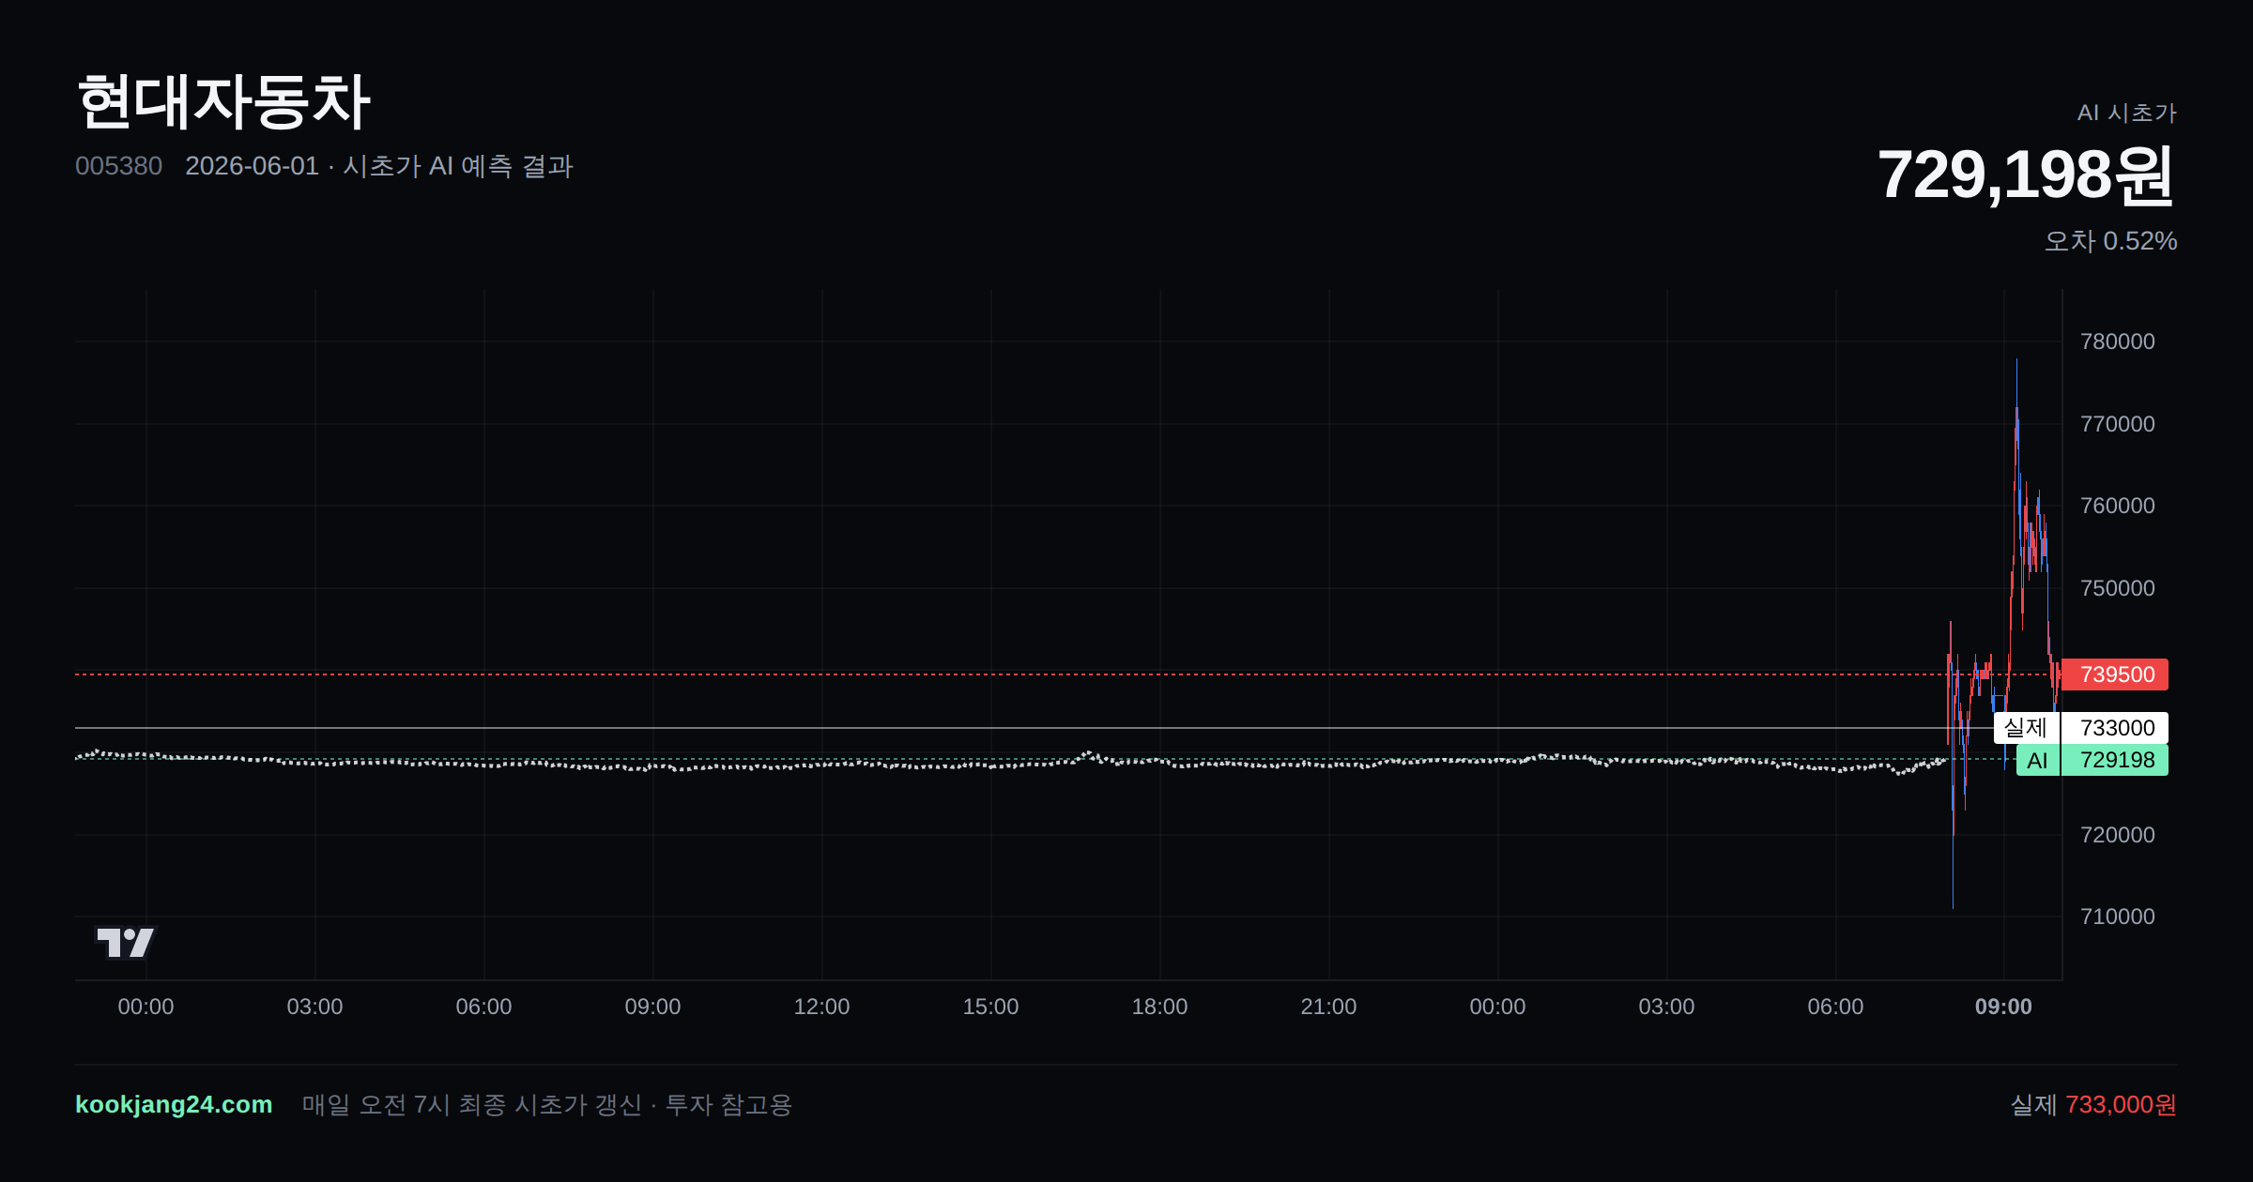Click the 729,198원 predicted price
This screenshot has width=2253, height=1182.
[2026, 174]
